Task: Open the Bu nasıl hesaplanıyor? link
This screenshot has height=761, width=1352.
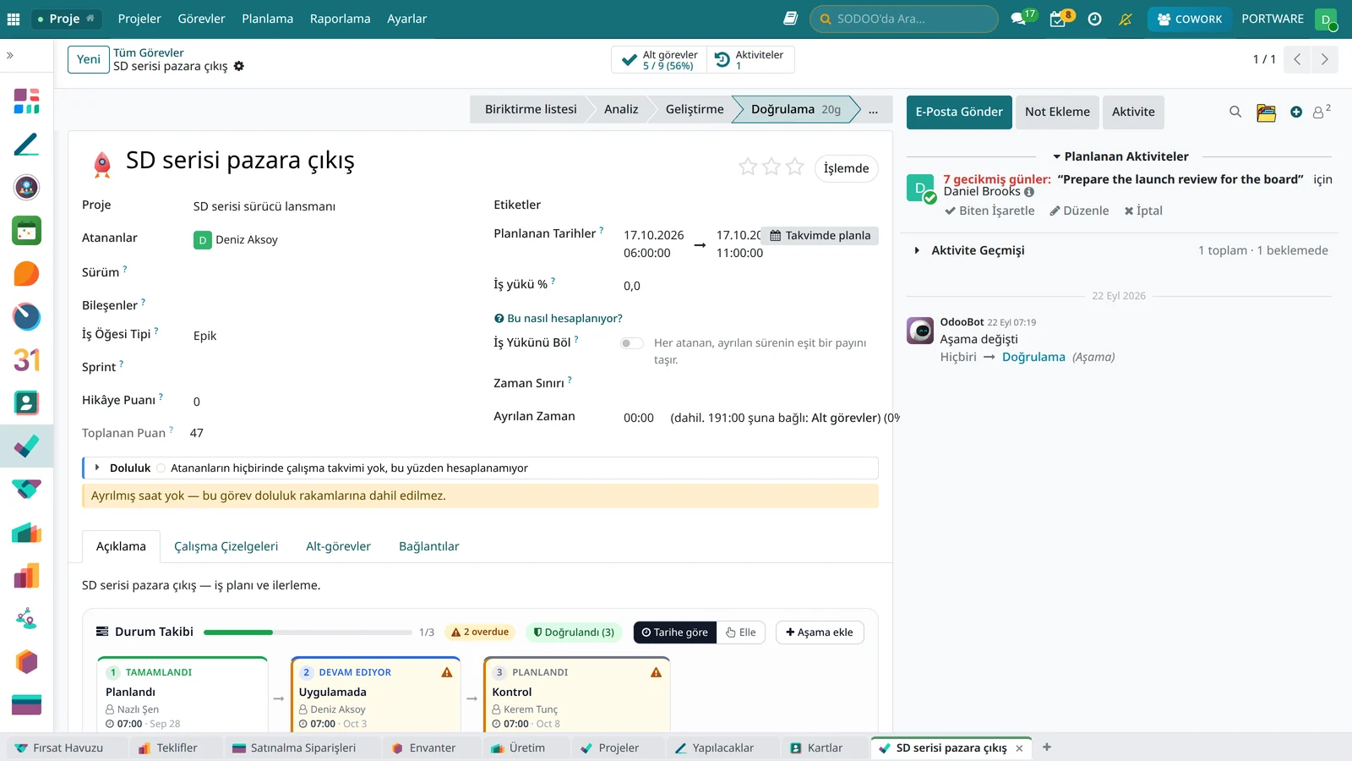Action: click(x=559, y=319)
